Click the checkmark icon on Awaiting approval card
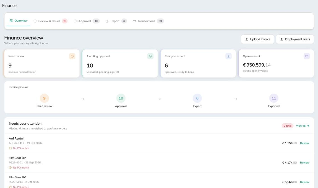This screenshot has width=318, height=188. (150, 56)
